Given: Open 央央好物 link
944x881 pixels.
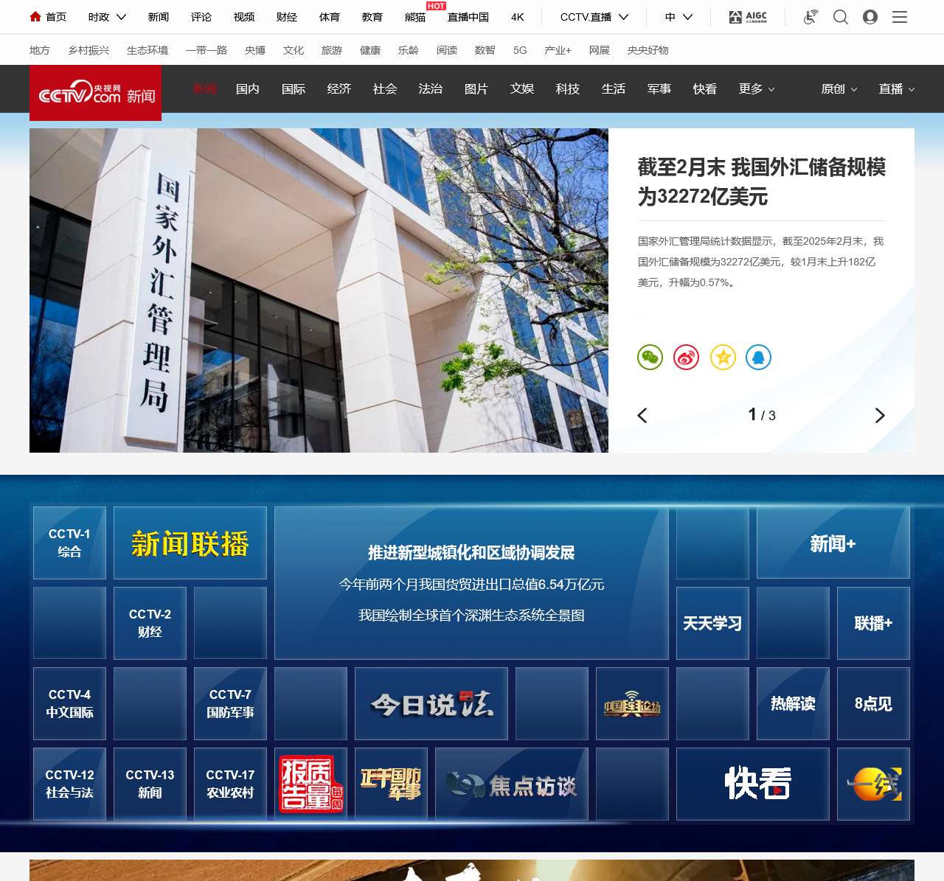Looking at the screenshot, I should tap(648, 50).
